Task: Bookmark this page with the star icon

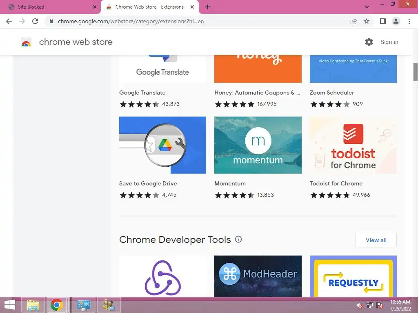Action: (x=367, y=21)
